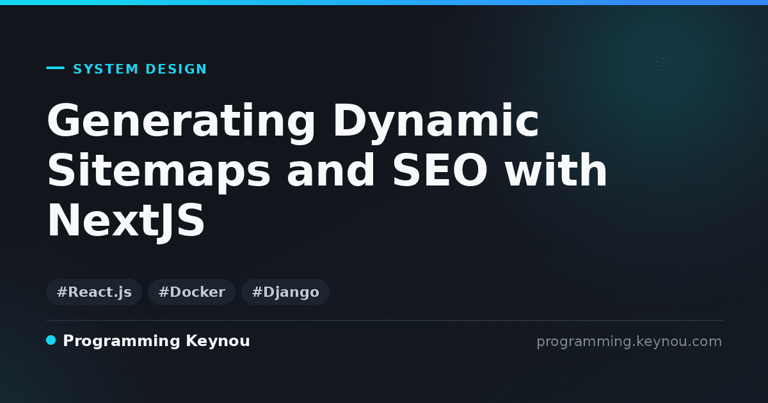Select the #Django tag
This screenshot has width=768, height=403.
[285, 292]
